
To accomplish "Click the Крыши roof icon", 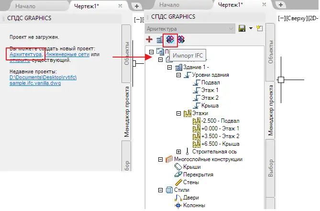I will click(x=178, y=167).
